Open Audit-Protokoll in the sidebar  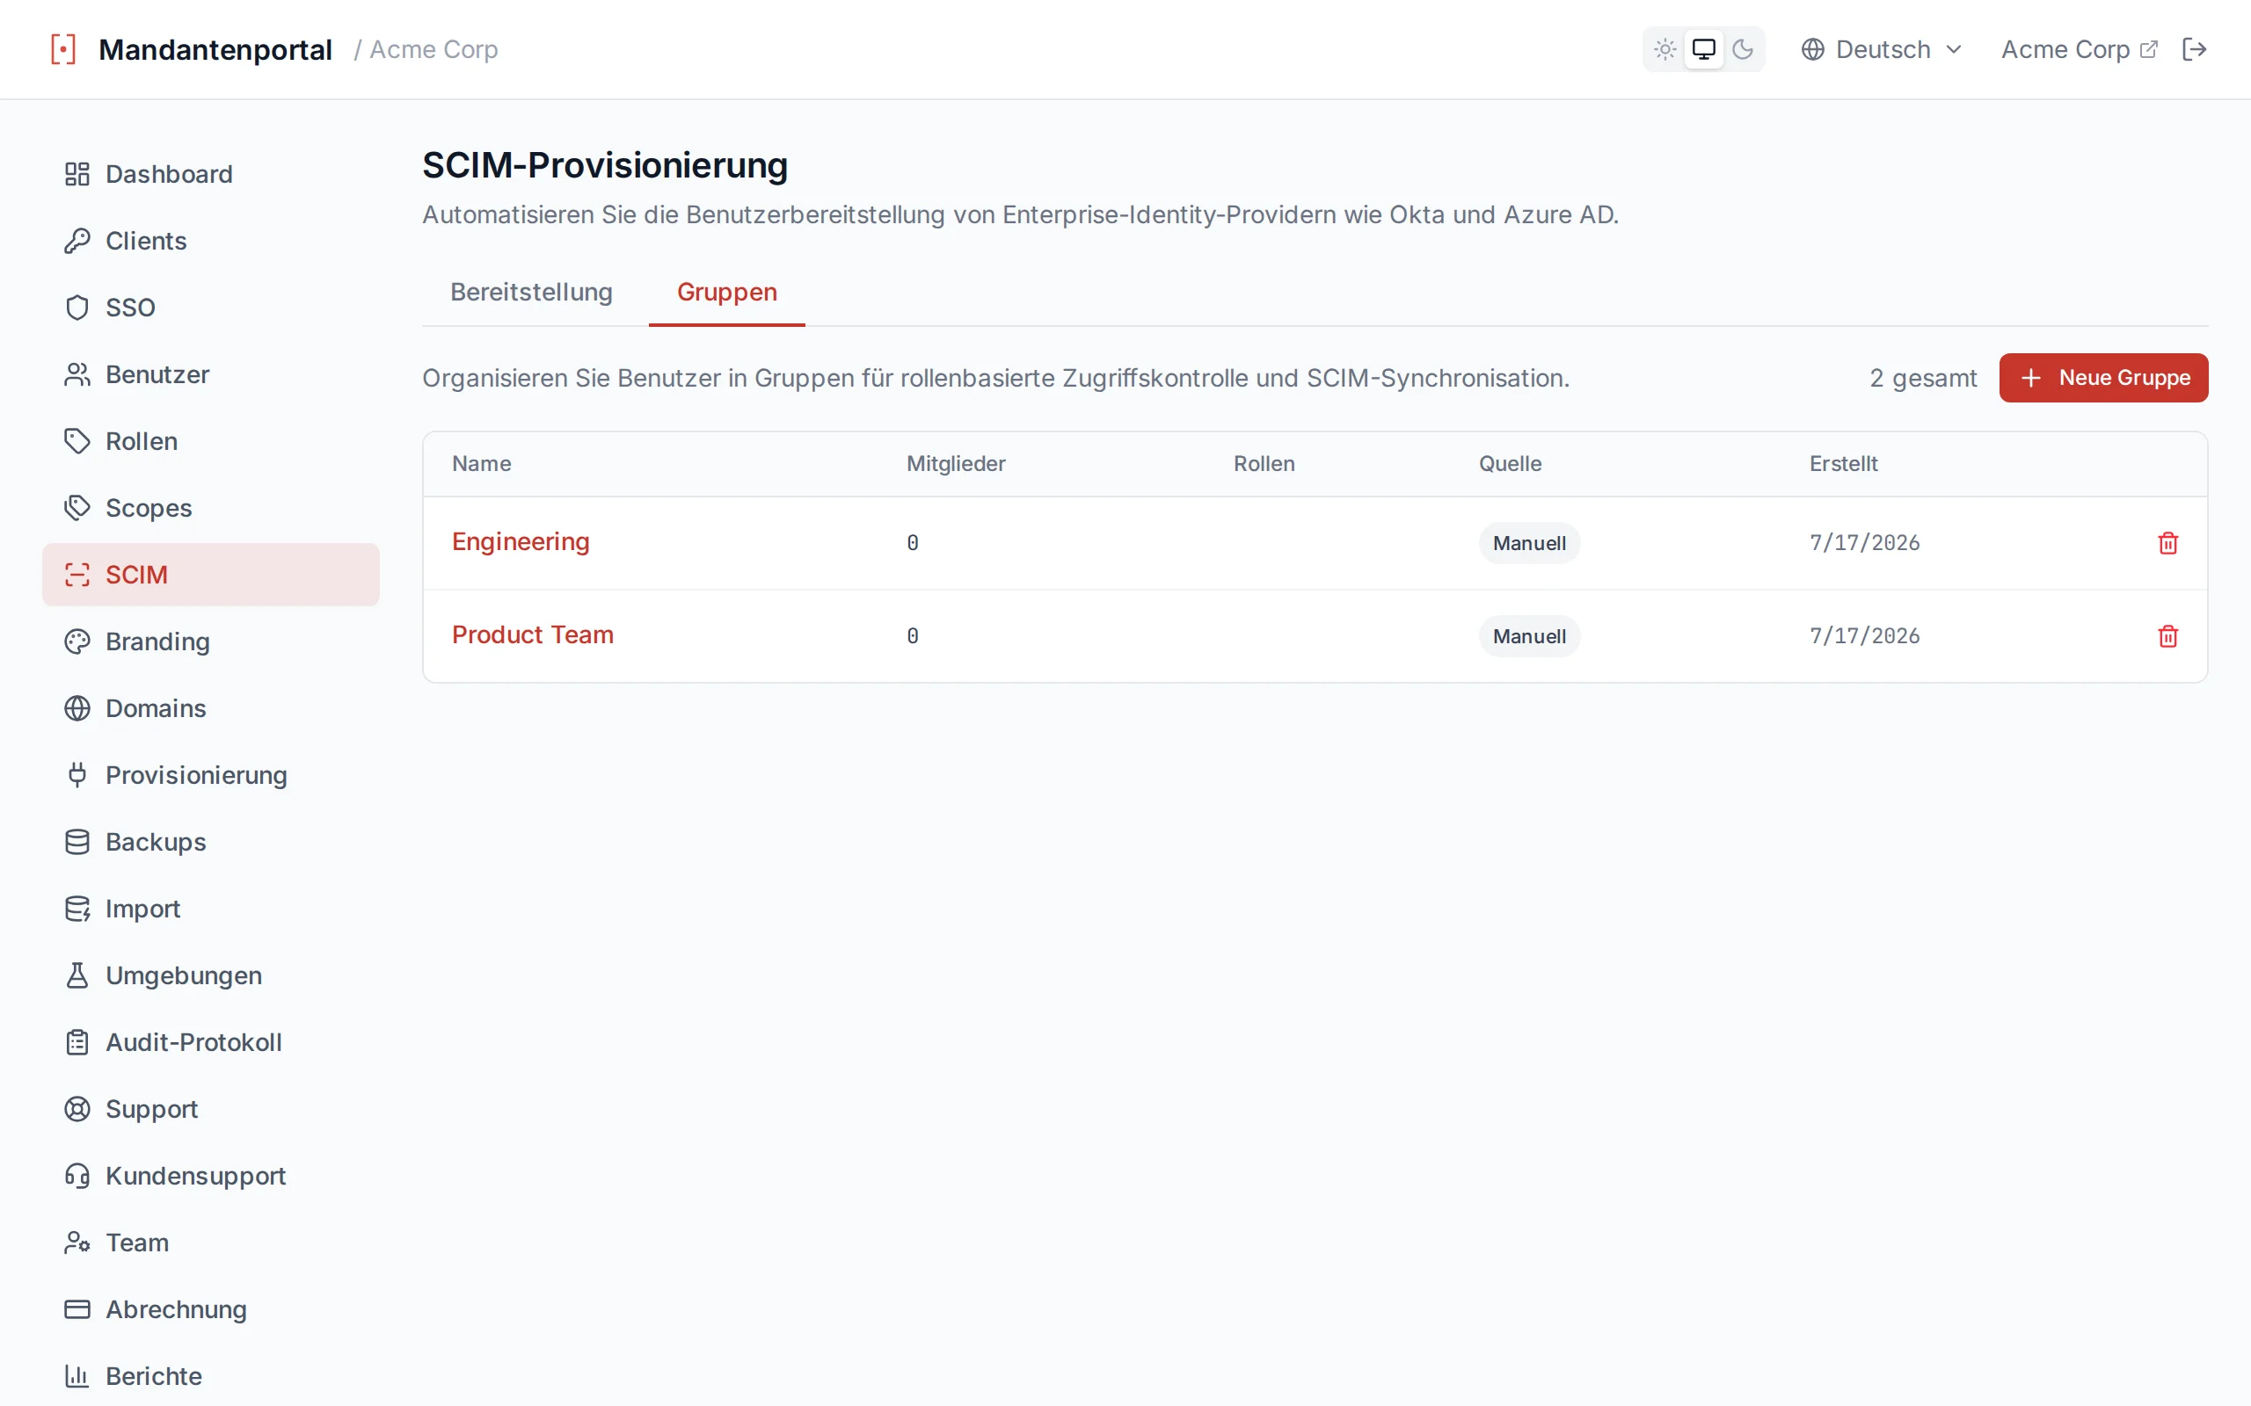[211, 1042]
